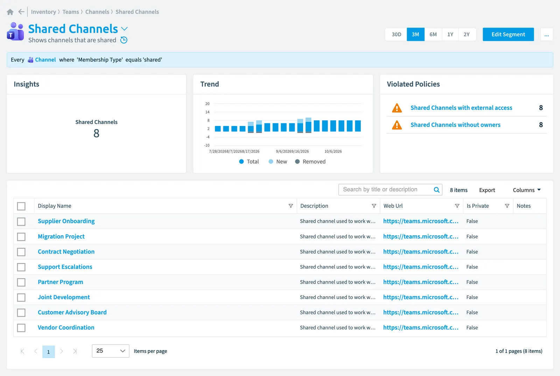Open the Is Private column filter
This screenshot has height=376, width=560.
tap(507, 206)
